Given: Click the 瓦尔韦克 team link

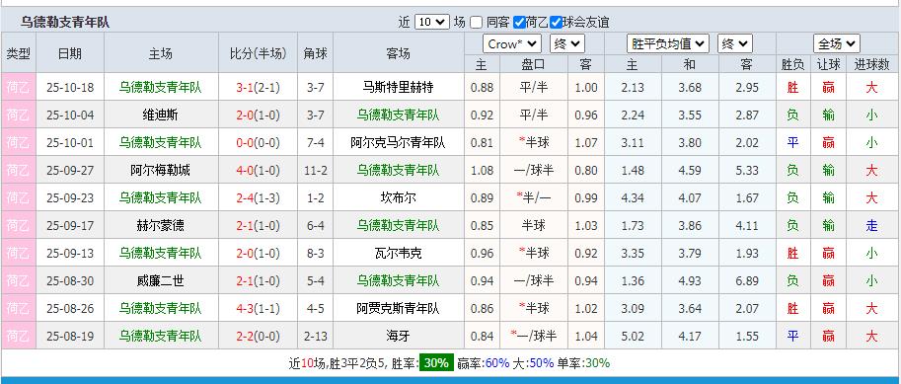Looking at the screenshot, I should tap(399, 253).
